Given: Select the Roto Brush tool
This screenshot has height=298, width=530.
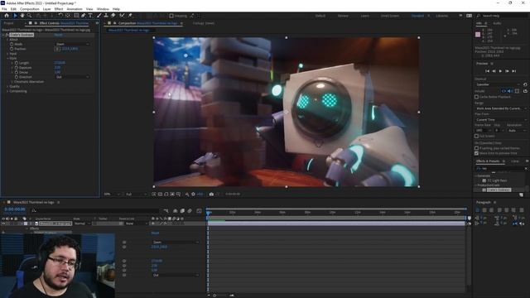Looking at the screenshot, I should (x=122, y=16).
